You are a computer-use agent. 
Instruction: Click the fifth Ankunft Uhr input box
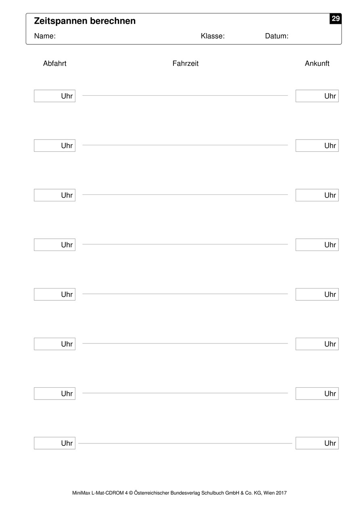pos(317,295)
